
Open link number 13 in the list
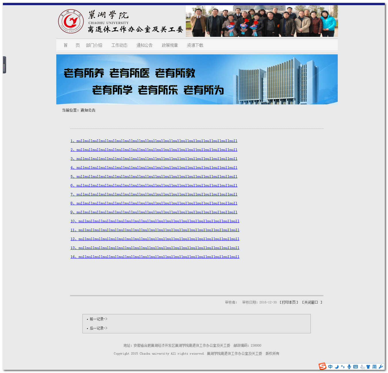[155, 248]
